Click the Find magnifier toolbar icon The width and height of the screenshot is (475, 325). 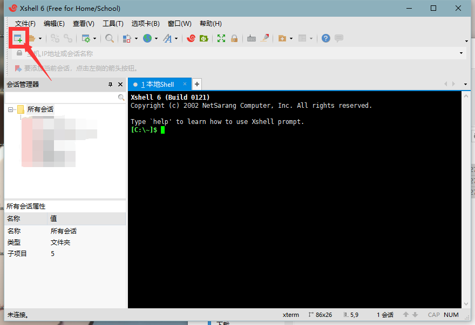pos(110,38)
